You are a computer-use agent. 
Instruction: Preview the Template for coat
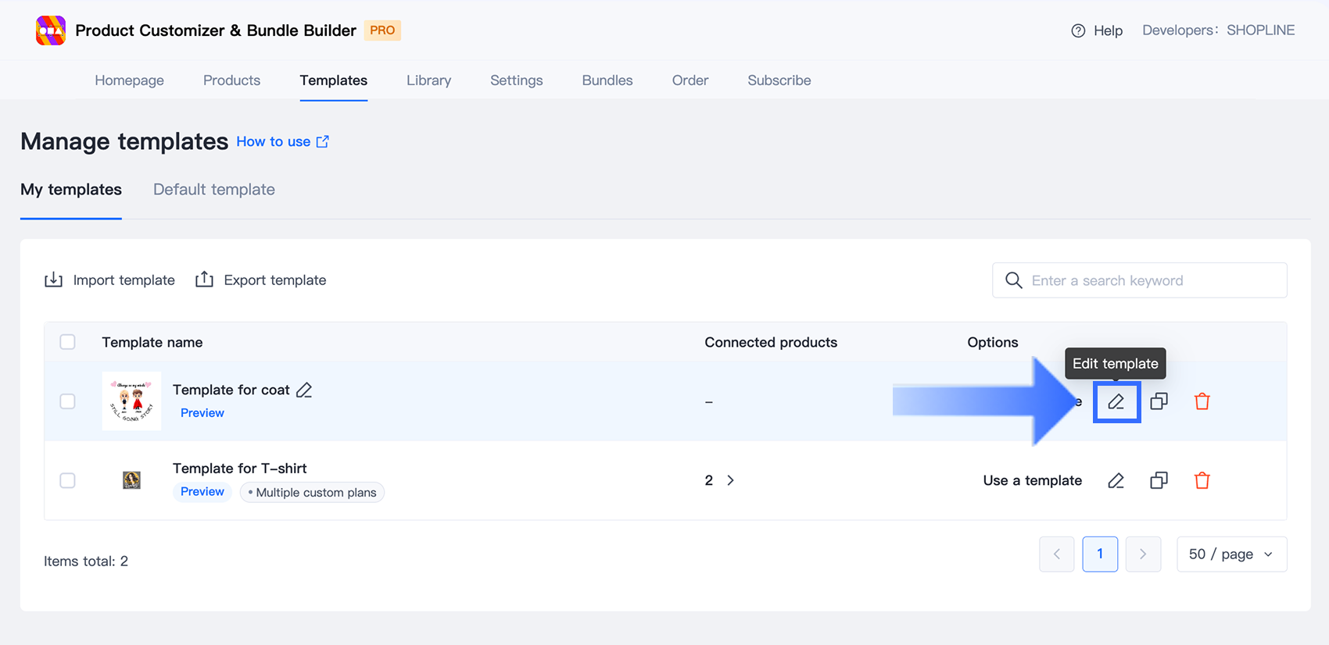coord(202,413)
